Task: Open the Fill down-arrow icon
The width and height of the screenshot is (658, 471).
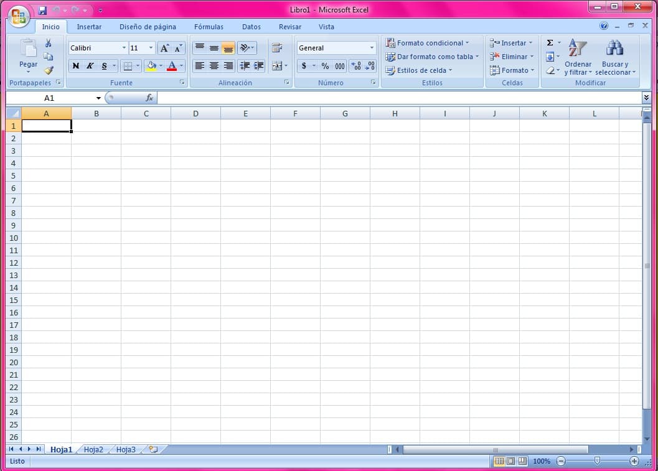Action: (550, 57)
